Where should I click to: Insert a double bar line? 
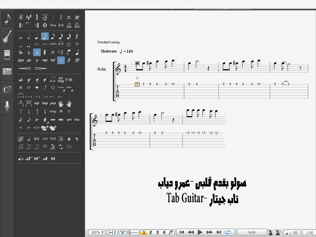coord(61,17)
